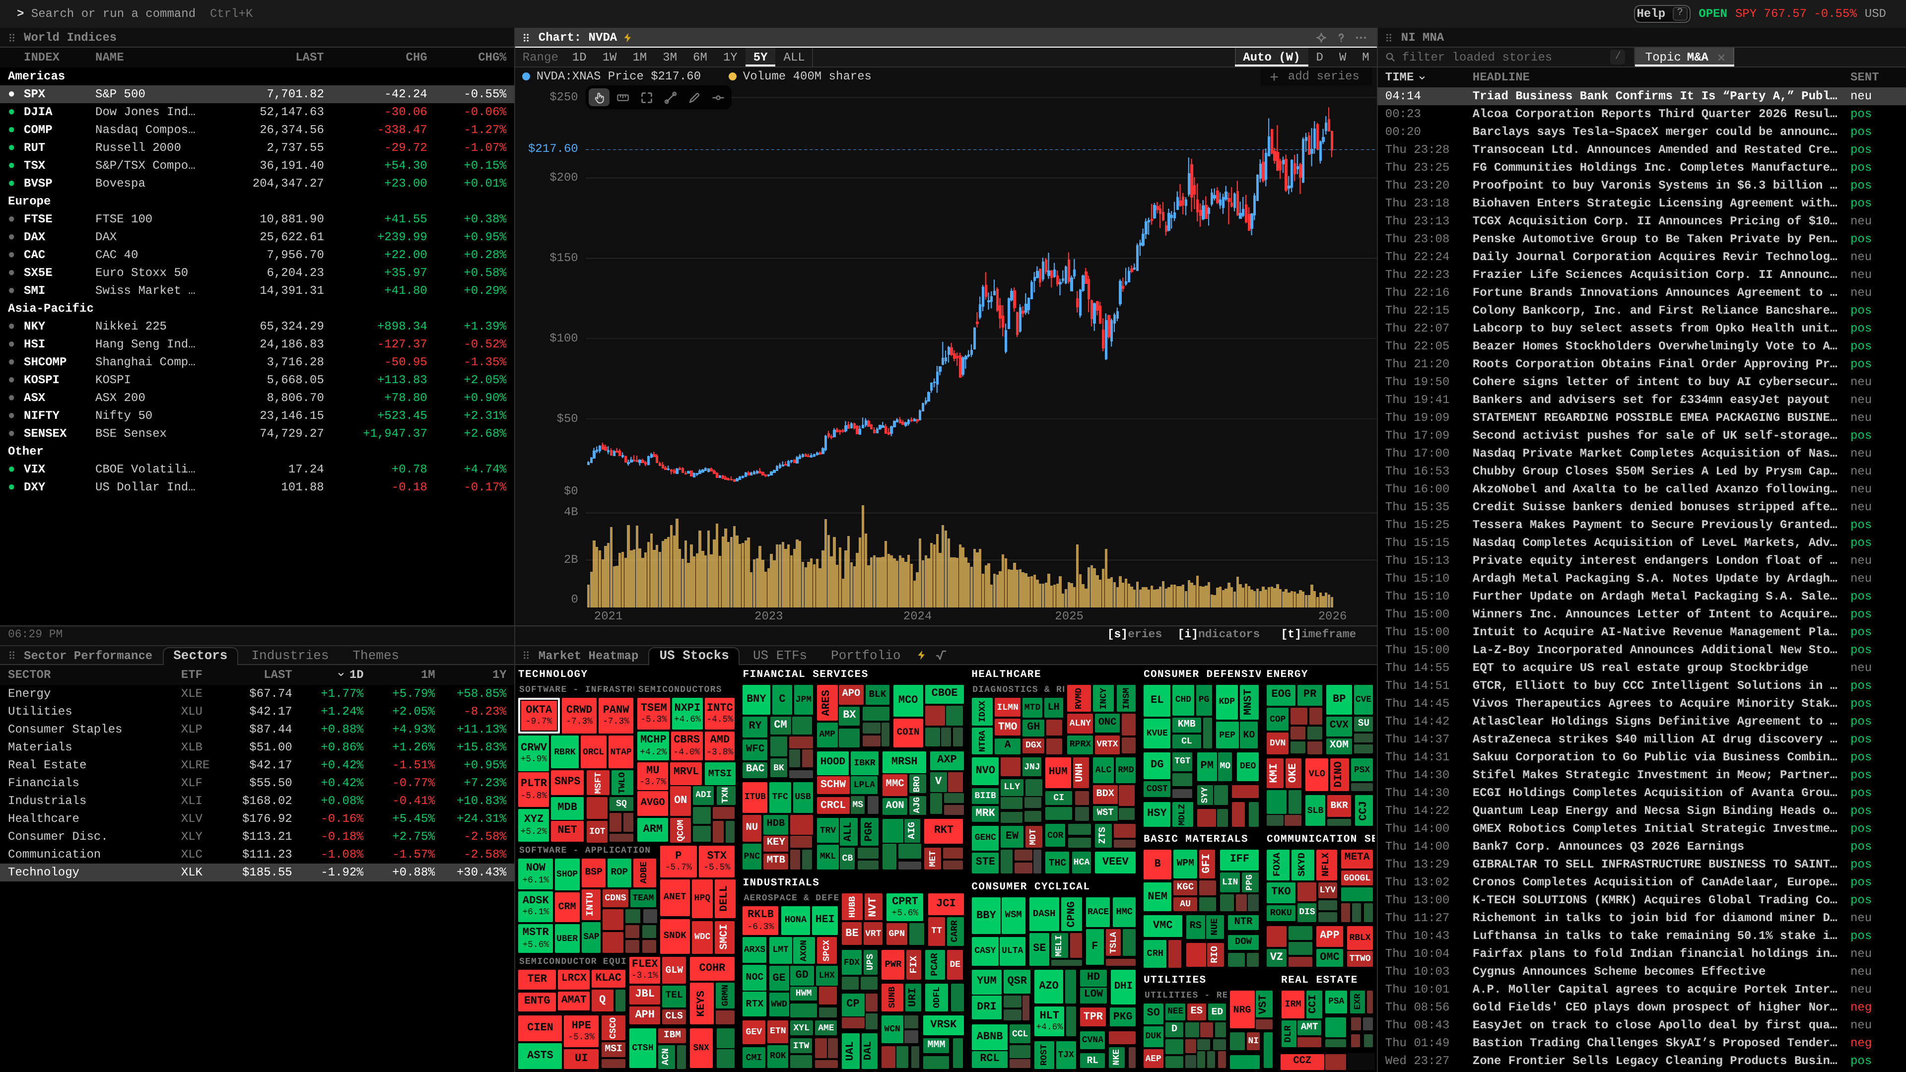
Task: Sort news by the TIME column dropdown
Action: click(x=1404, y=77)
